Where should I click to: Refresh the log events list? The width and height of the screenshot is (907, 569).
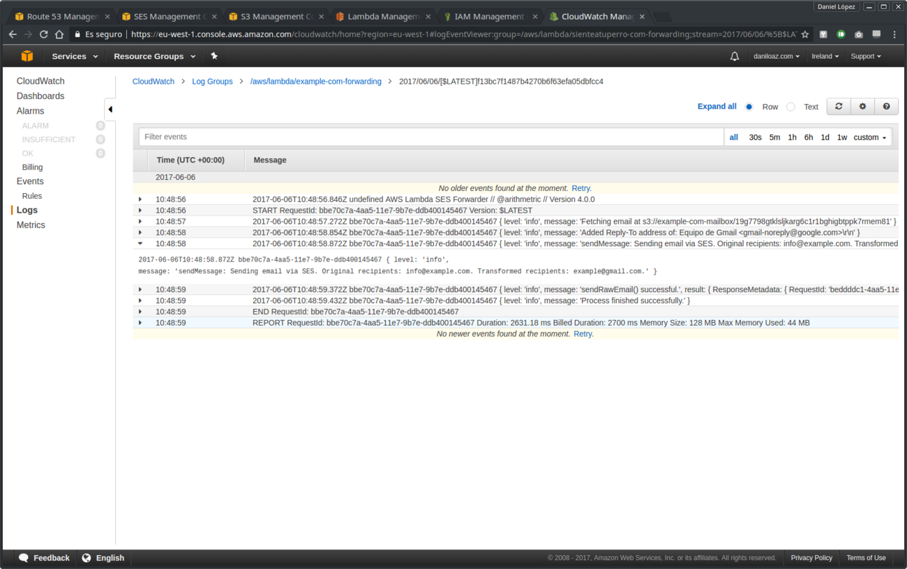click(838, 106)
